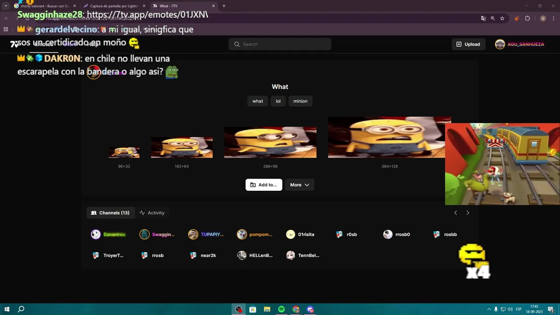The height and width of the screenshot is (315, 560).
Task: Show hidden system tray icons
Action: (489, 309)
